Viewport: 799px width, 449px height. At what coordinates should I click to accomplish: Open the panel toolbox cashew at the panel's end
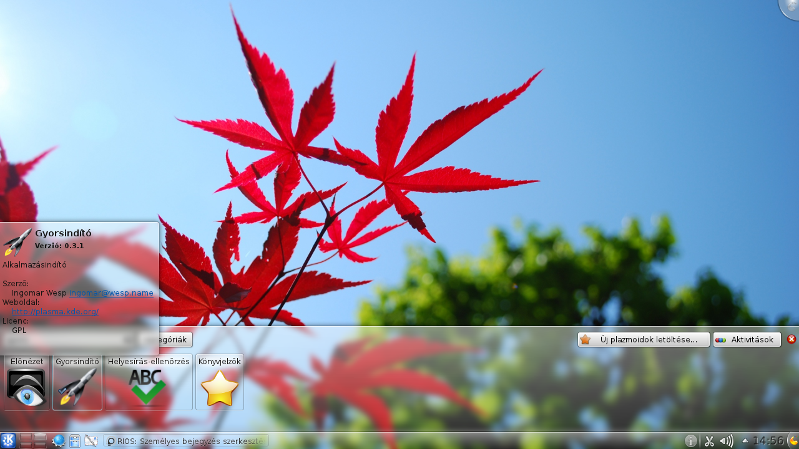tap(793, 441)
